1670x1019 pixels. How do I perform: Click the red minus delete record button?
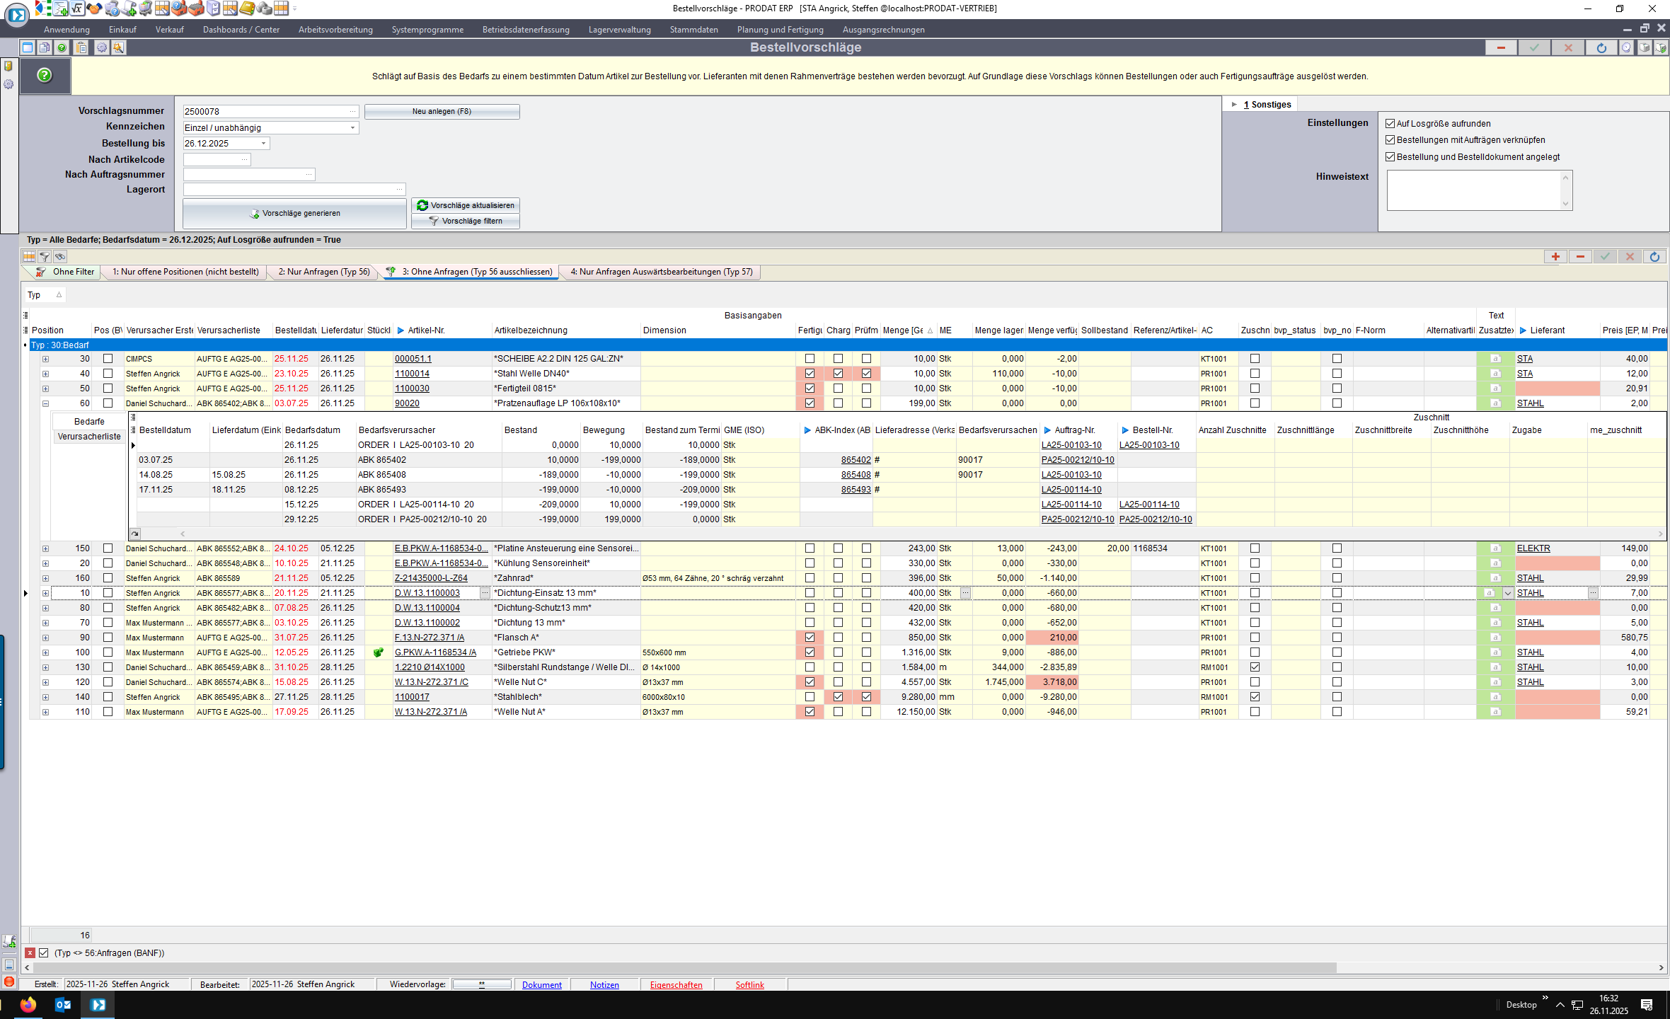coord(1500,47)
